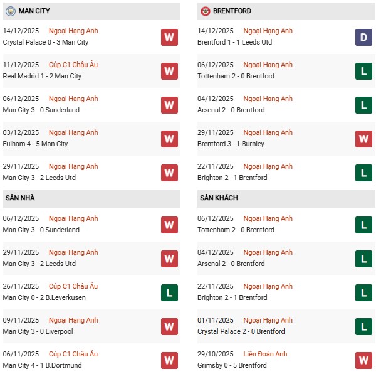Click W badge beside Real Madrid 1 - 2 Man City
The width and height of the screenshot is (376, 374).
tap(169, 71)
